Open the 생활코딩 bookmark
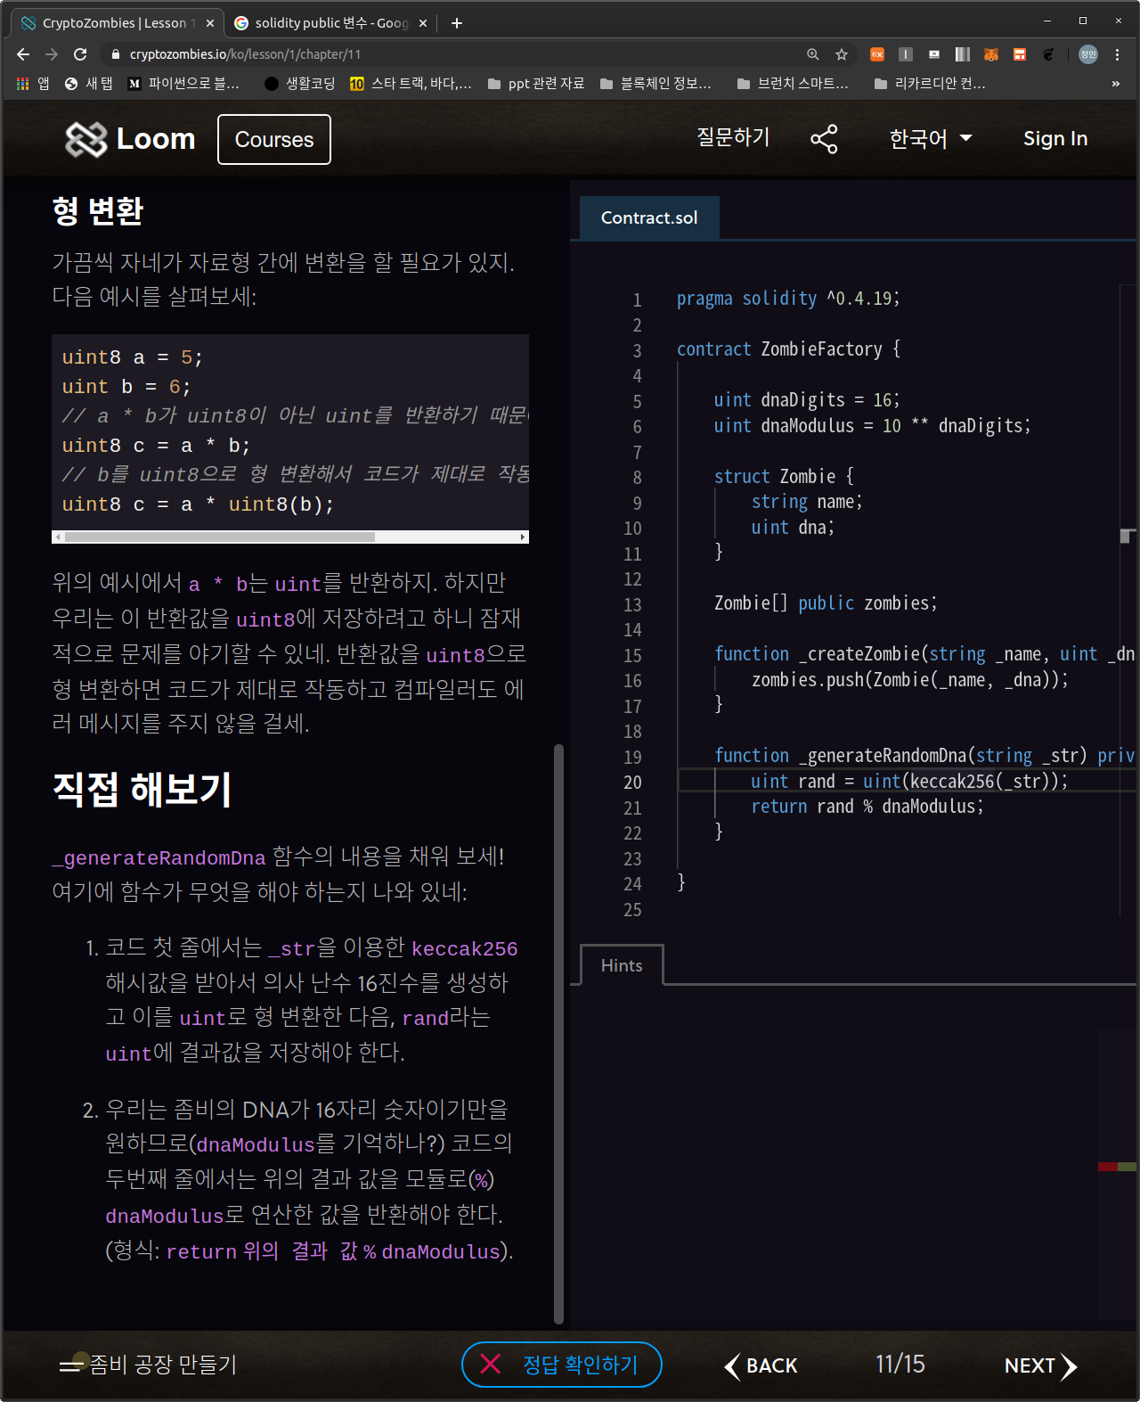 (x=300, y=84)
